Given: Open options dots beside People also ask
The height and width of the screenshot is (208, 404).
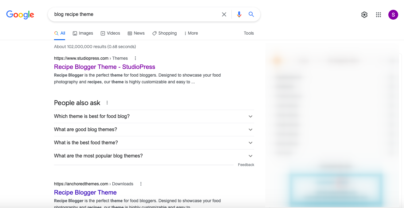Looking at the screenshot, I should pos(107,103).
